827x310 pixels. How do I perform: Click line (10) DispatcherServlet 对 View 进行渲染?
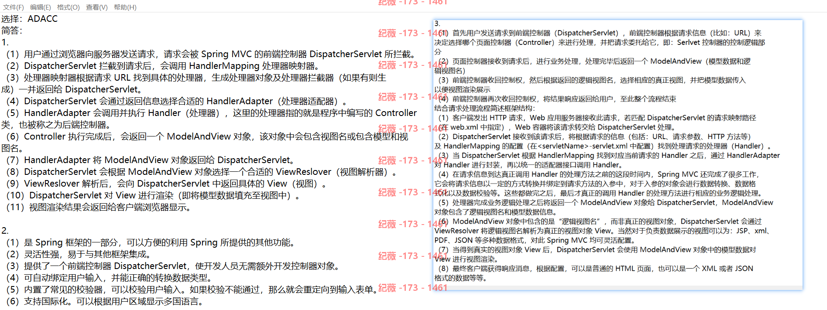point(153,195)
